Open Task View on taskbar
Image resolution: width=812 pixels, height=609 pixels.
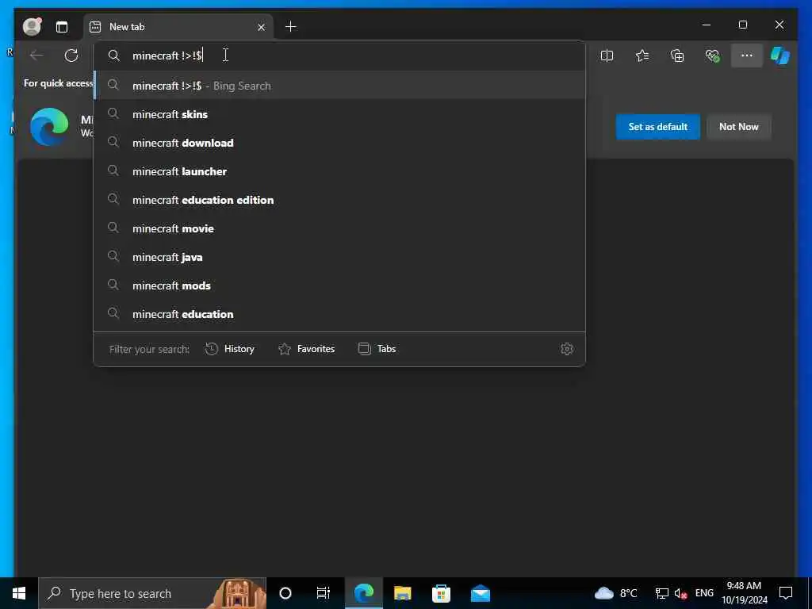point(324,593)
